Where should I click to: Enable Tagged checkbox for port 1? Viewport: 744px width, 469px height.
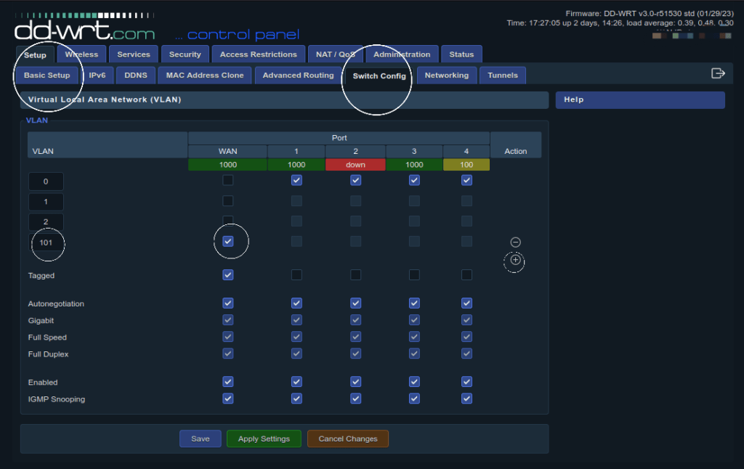296,274
